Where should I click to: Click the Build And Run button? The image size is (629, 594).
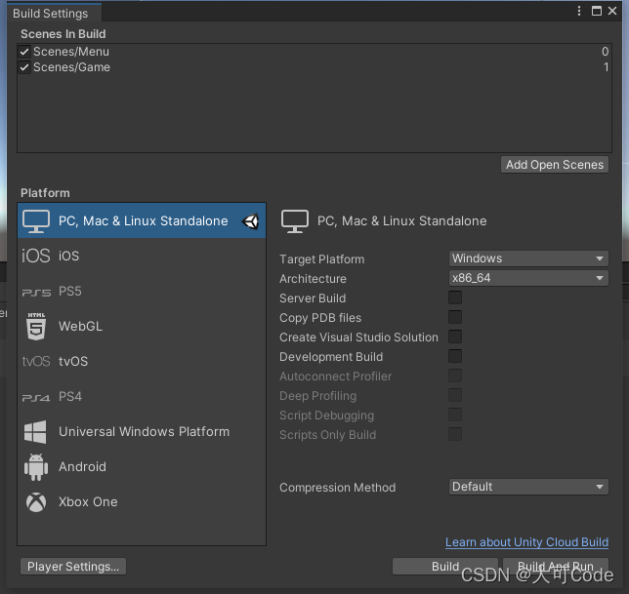tap(556, 567)
